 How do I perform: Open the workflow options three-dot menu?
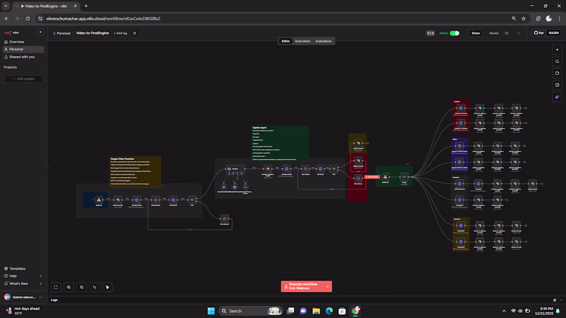(518, 33)
